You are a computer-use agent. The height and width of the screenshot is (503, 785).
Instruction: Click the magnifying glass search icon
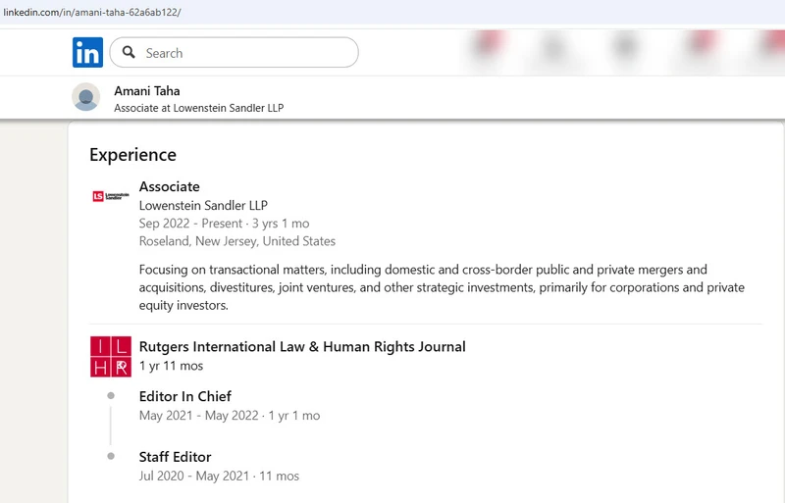click(129, 53)
